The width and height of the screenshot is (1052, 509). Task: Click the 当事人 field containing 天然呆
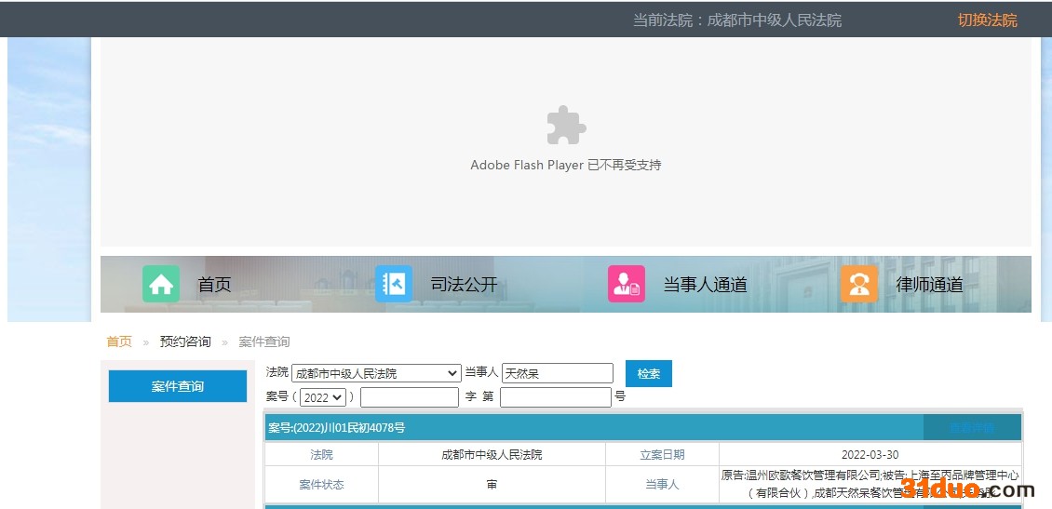(x=557, y=373)
